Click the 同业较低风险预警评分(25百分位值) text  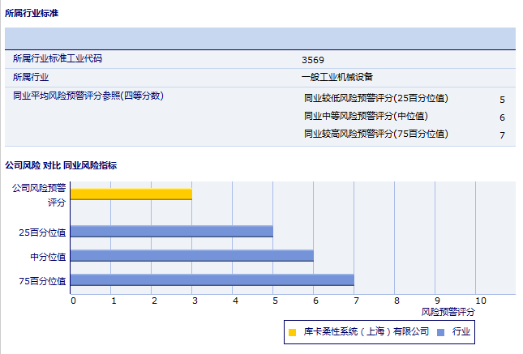pyautogui.click(x=375, y=99)
